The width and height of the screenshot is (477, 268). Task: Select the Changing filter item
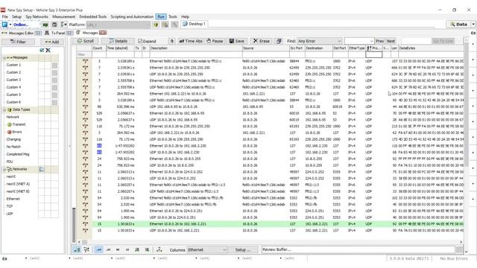point(13,139)
